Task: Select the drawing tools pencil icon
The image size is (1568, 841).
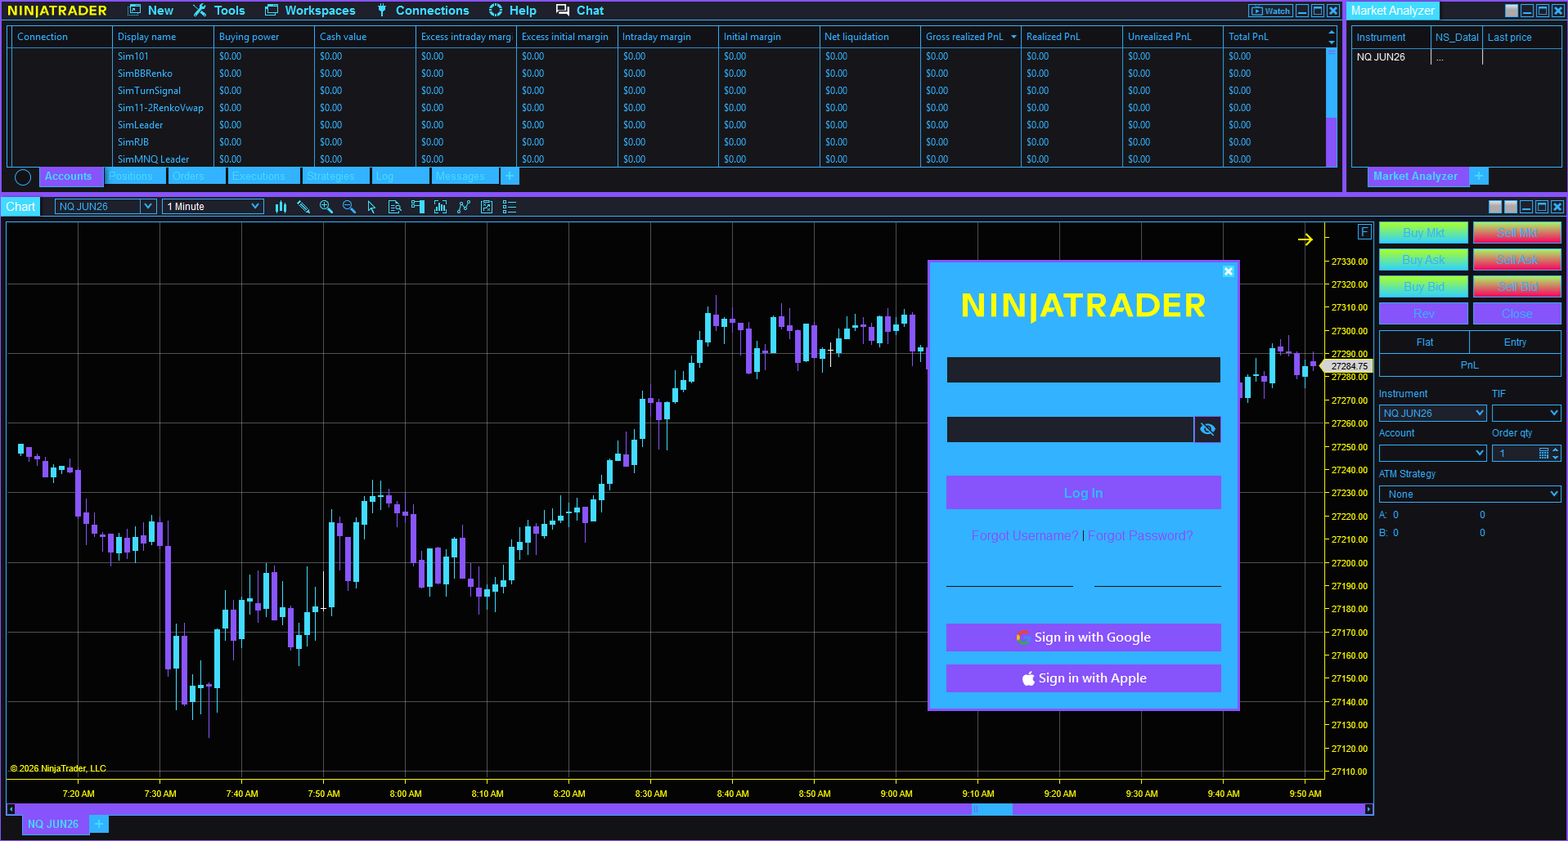Action: (303, 207)
